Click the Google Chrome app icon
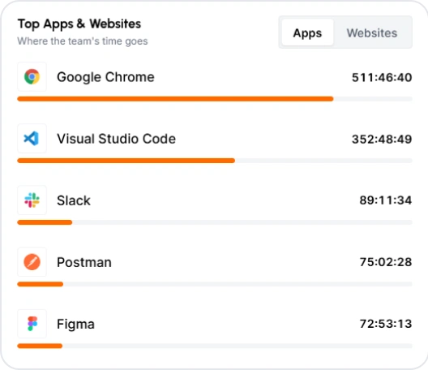428x370 pixels. click(x=32, y=77)
